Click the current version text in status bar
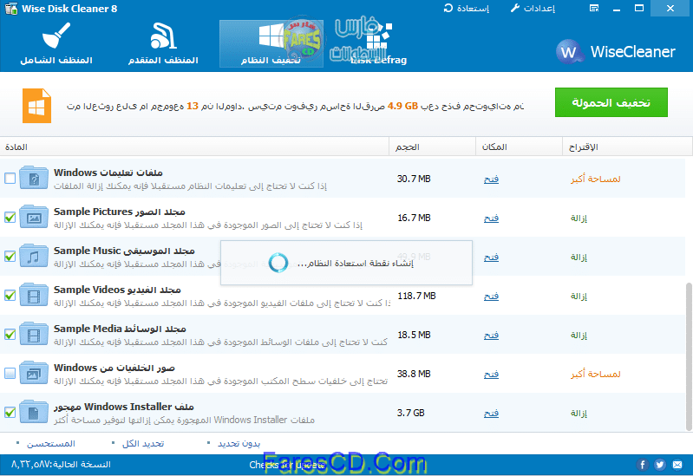 click(x=61, y=465)
